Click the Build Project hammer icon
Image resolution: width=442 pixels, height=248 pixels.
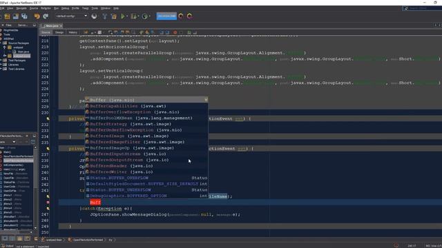(104, 17)
